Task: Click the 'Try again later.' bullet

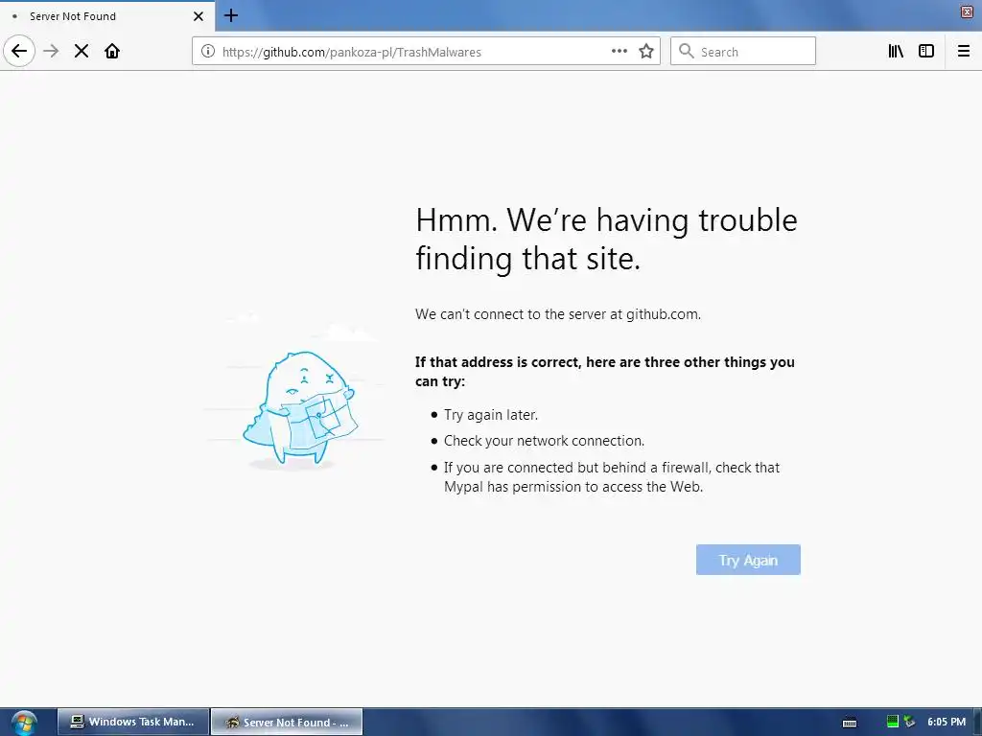Action: [491, 415]
